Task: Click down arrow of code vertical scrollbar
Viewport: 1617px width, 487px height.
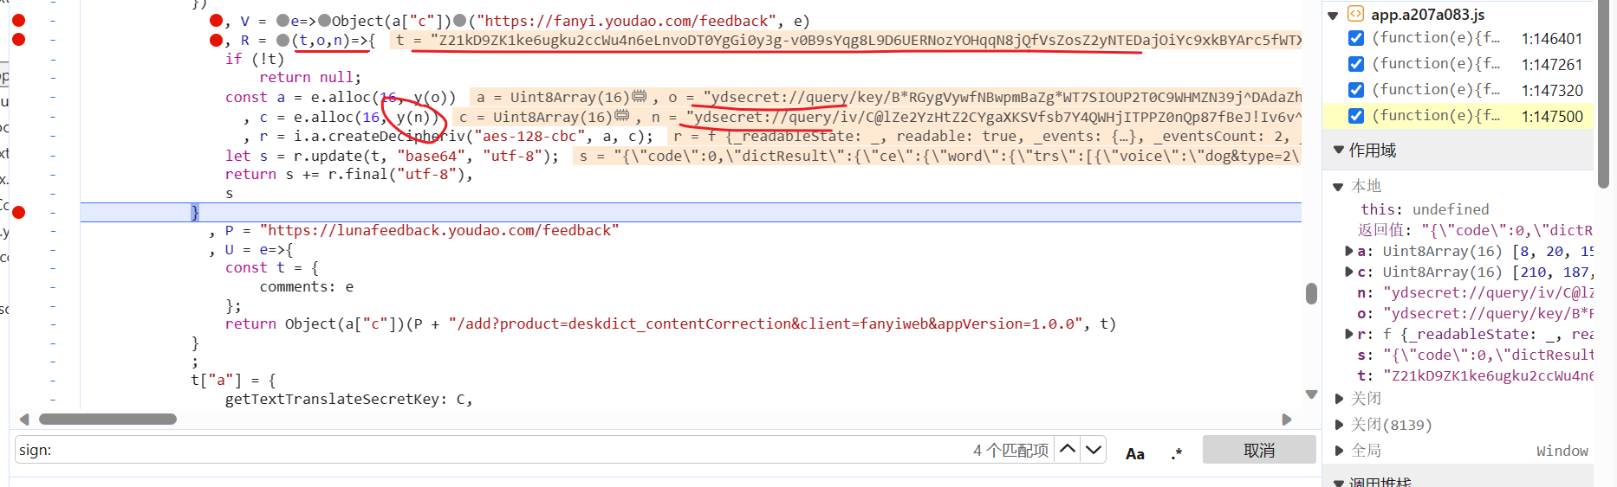Action: point(1311,394)
